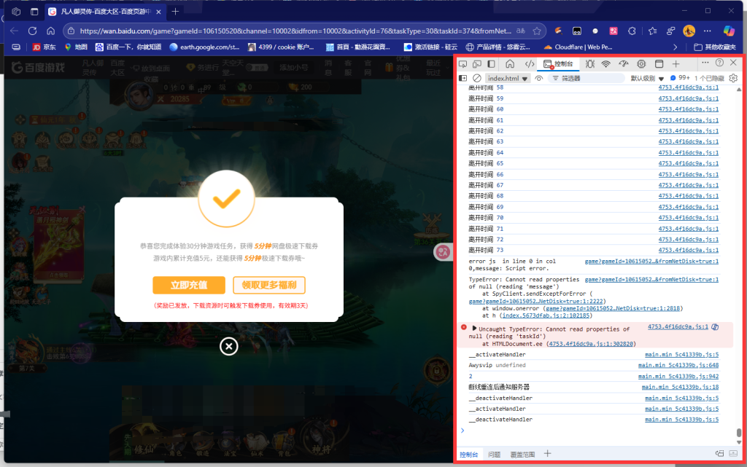747x467 pixels.
Task: Open the index.html context dropdown
Action: (507, 78)
